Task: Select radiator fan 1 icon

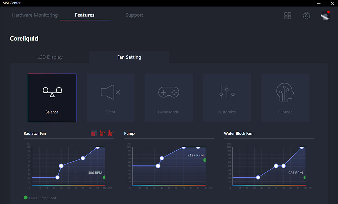Action: [94, 133]
